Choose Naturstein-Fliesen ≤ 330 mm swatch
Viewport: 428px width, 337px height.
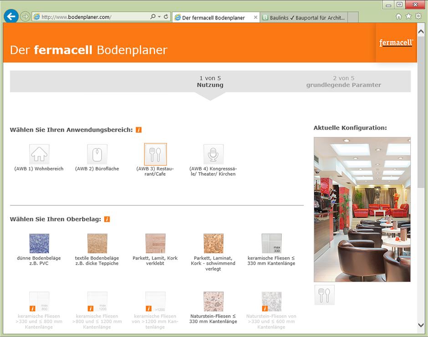[214, 301]
